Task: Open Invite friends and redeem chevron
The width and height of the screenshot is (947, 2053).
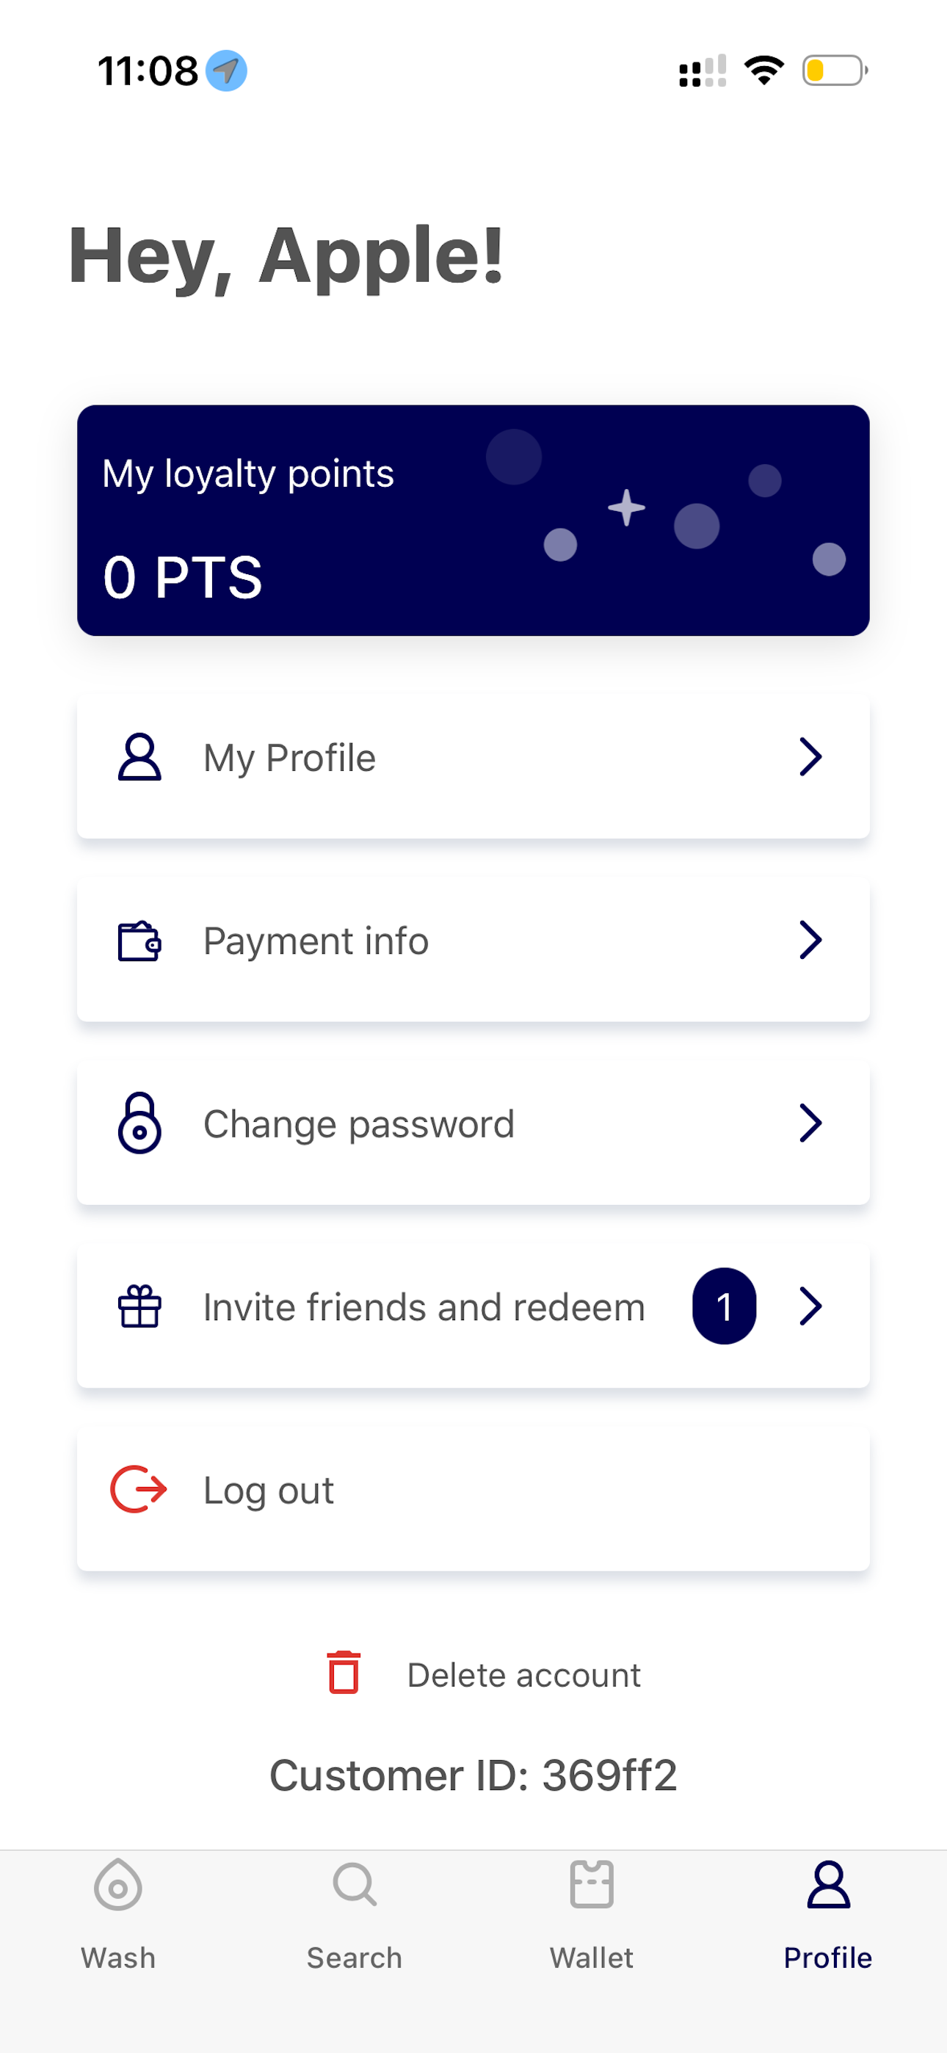Action: pos(810,1306)
